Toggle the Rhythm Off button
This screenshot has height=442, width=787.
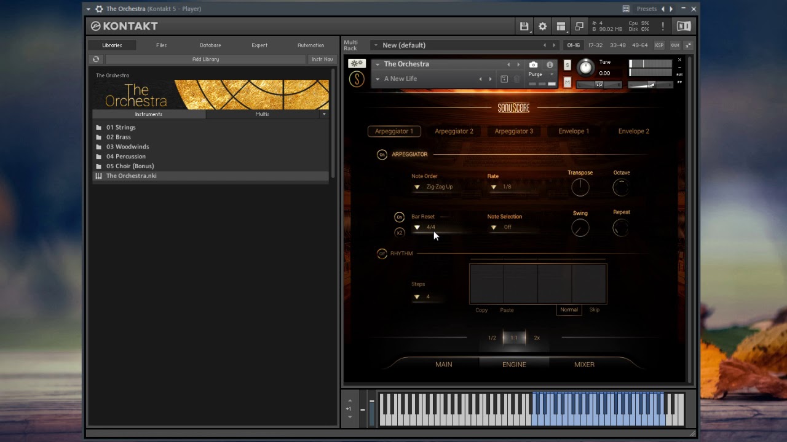click(x=382, y=254)
